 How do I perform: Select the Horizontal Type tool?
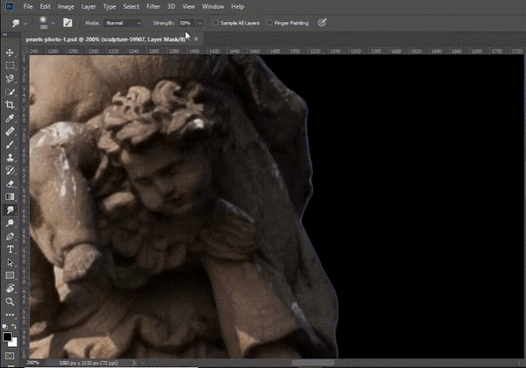pos(10,249)
